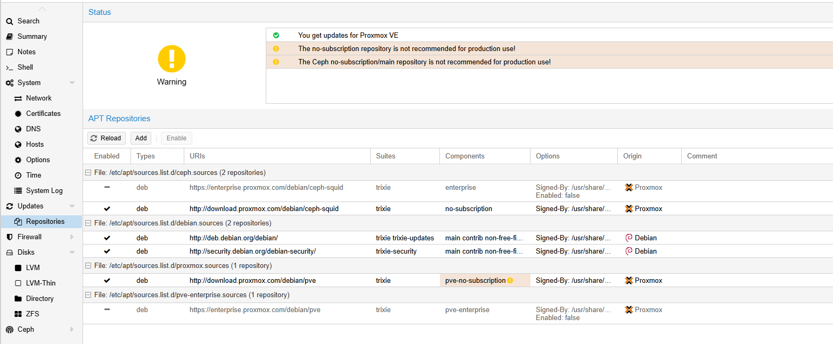Viewport: 833px width, 344px height.
Task: Open the Summary page
Action: (41, 37)
